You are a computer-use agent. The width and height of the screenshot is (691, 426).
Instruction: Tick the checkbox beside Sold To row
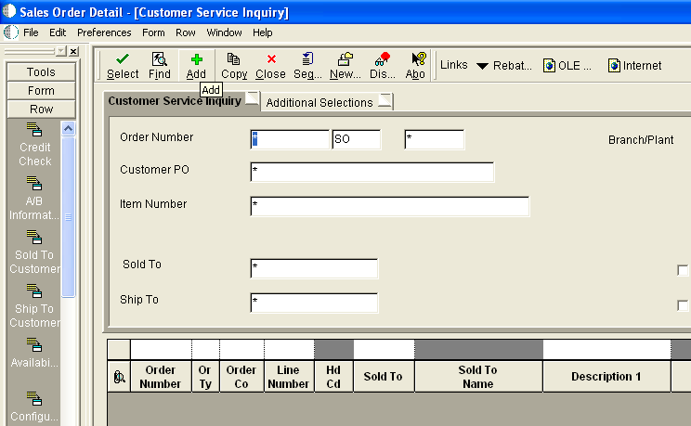click(x=683, y=270)
